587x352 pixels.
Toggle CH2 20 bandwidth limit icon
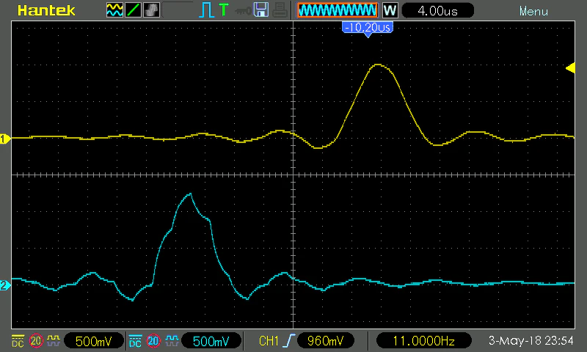[x=153, y=341]
